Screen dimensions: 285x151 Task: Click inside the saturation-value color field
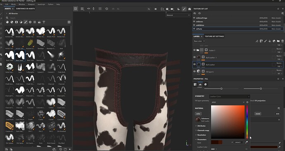click(x=228, y=122)
